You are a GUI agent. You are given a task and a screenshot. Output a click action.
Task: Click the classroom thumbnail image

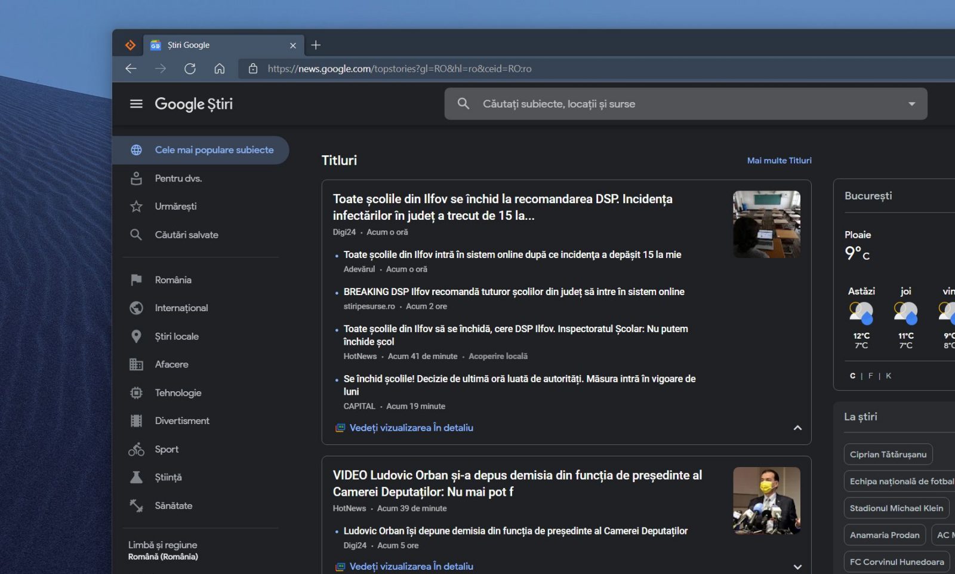(x=766, y=225)
